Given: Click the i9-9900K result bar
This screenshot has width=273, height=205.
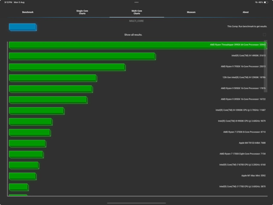Looking at the screenshot, I should (x=31, y=122).
